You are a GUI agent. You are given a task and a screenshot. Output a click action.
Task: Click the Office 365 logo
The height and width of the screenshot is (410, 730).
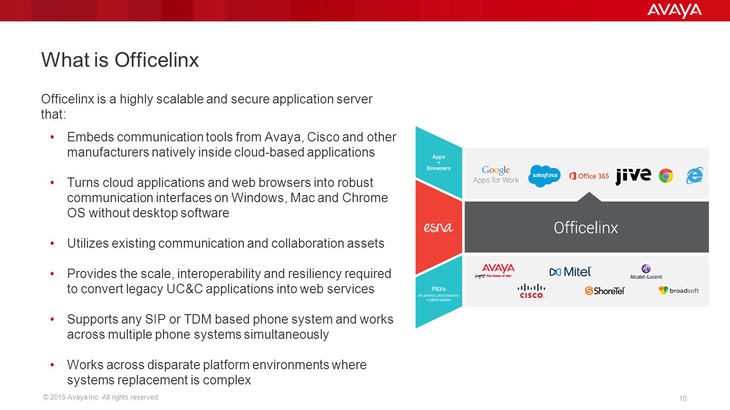[589, 176]
